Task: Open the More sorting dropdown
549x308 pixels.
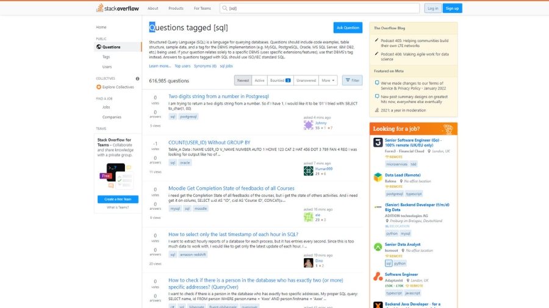Action: click(x=328, y=81)
